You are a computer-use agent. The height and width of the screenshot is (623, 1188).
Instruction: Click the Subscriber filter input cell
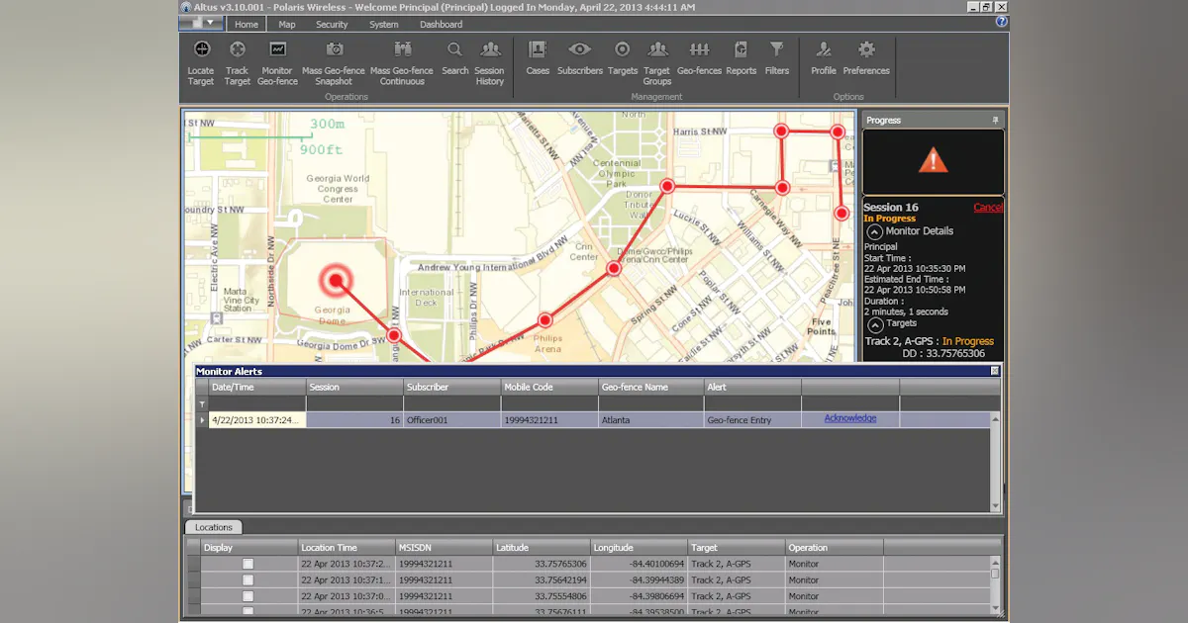(x=452, y=404)
